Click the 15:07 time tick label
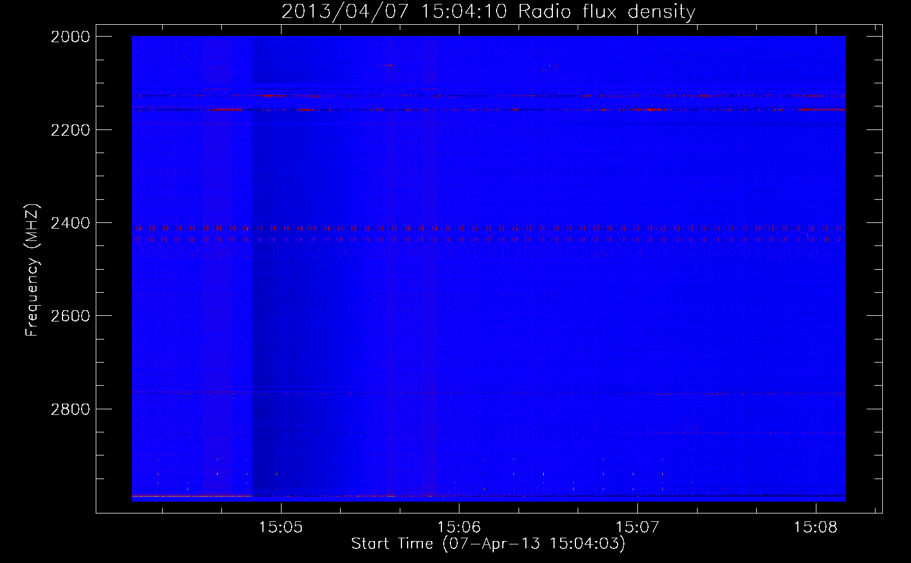The height and width of the screenshot is (563, 911). coord(637,527)
